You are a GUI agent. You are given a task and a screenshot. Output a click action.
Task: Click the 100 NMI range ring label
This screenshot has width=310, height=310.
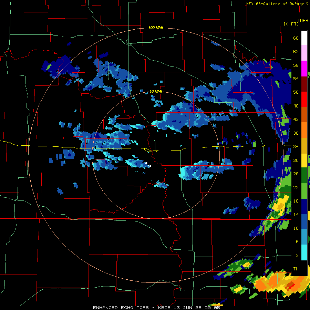tap(156, 28)
